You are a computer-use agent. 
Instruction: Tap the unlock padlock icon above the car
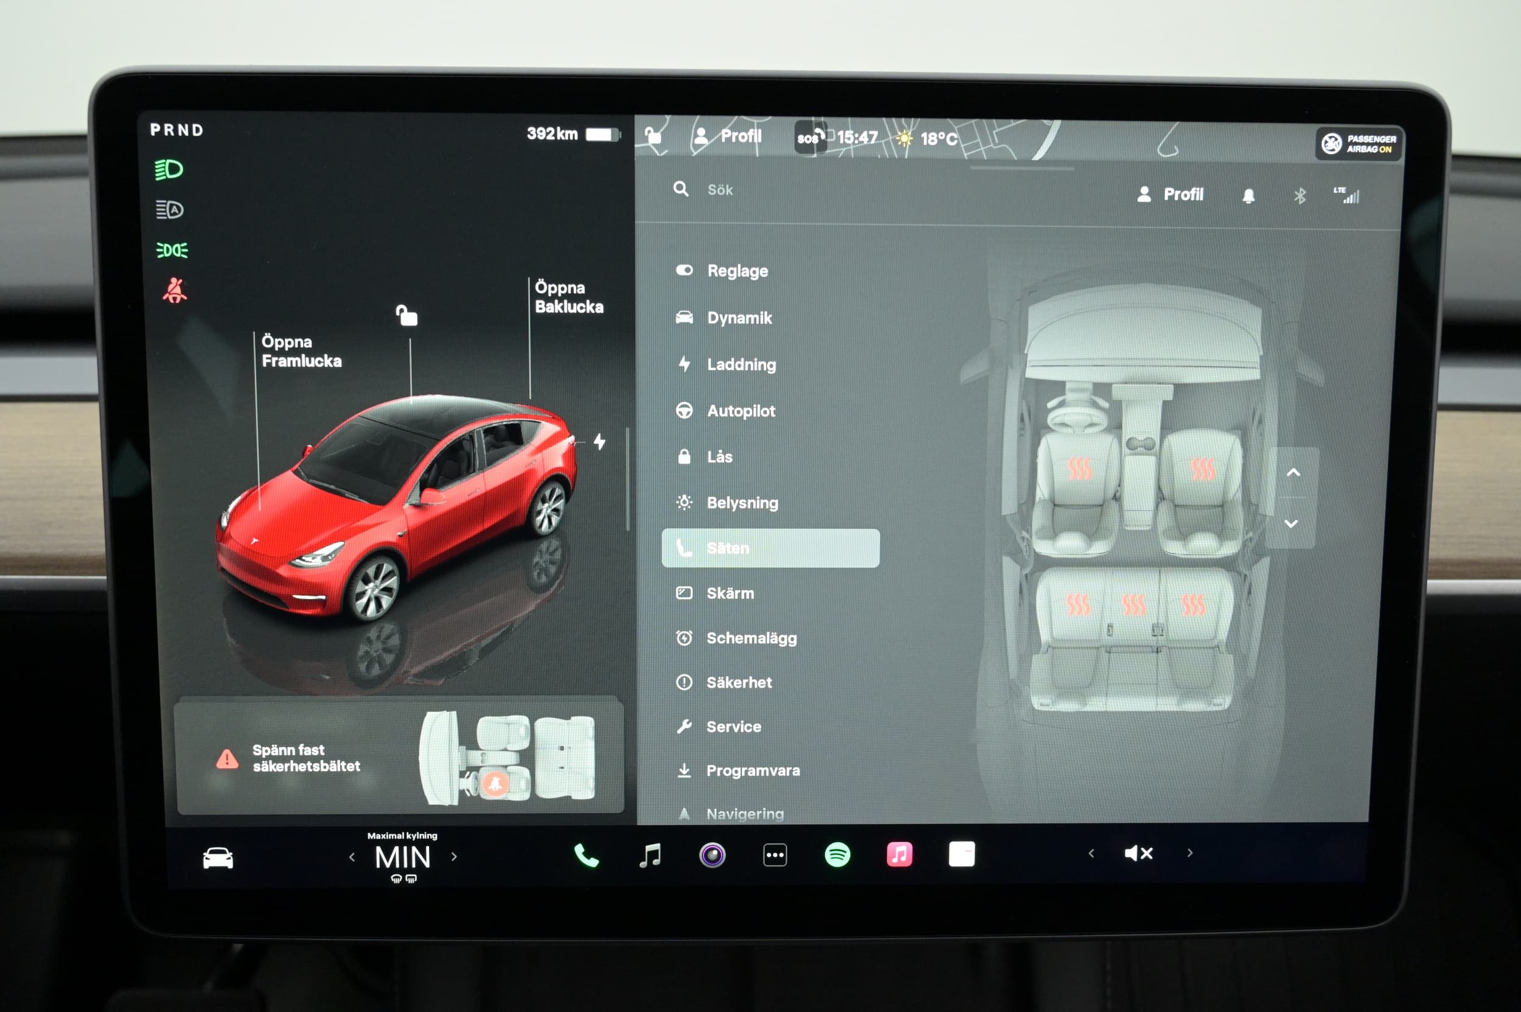406,315
